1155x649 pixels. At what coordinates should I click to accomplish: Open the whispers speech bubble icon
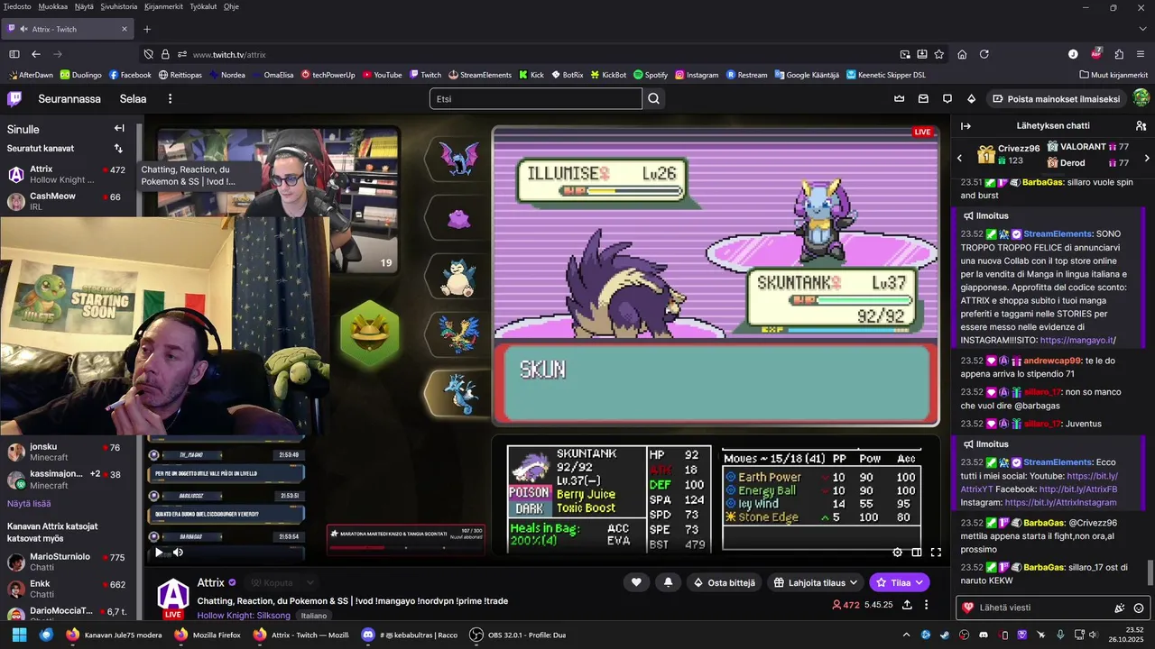pyautogui.click(x=947, y=98)
